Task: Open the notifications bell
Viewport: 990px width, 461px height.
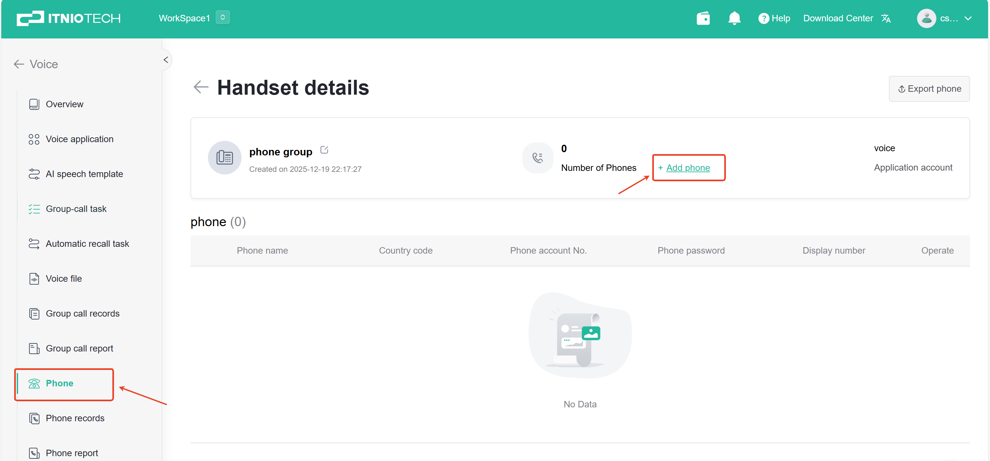Action: pos(734,18)
